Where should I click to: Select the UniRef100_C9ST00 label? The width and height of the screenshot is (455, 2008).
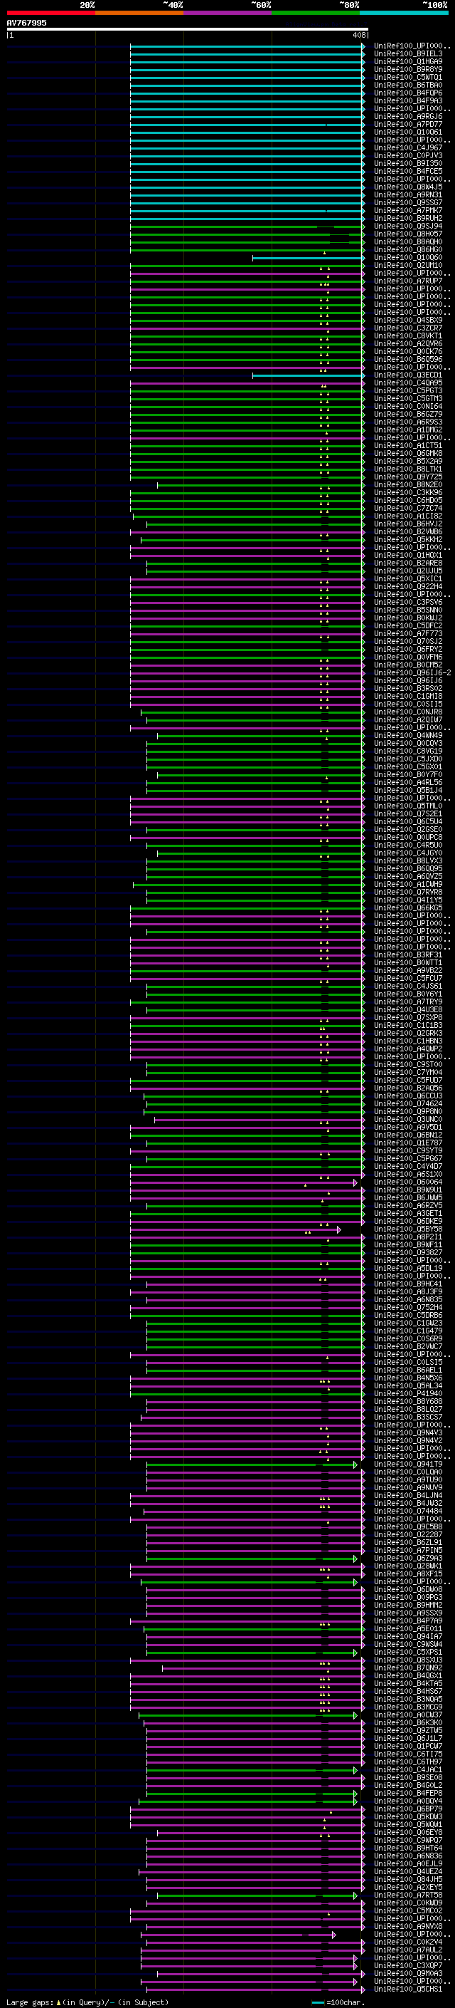pyautogui.click(x=407, y=1064)
